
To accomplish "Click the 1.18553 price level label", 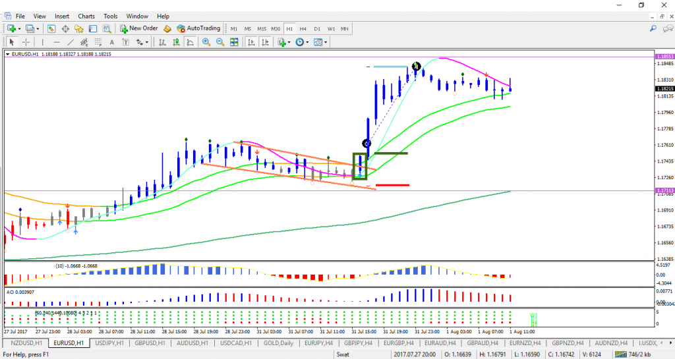I will click(664, 57).
